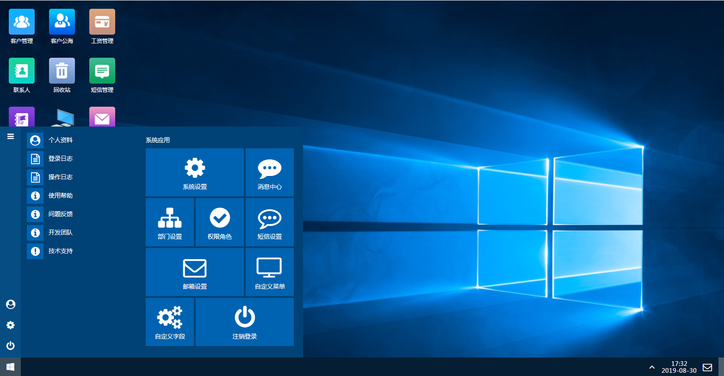Select 个人资料 in the start menu
Viewport: 724px width, 376px height.
click(x=50, y=140)
